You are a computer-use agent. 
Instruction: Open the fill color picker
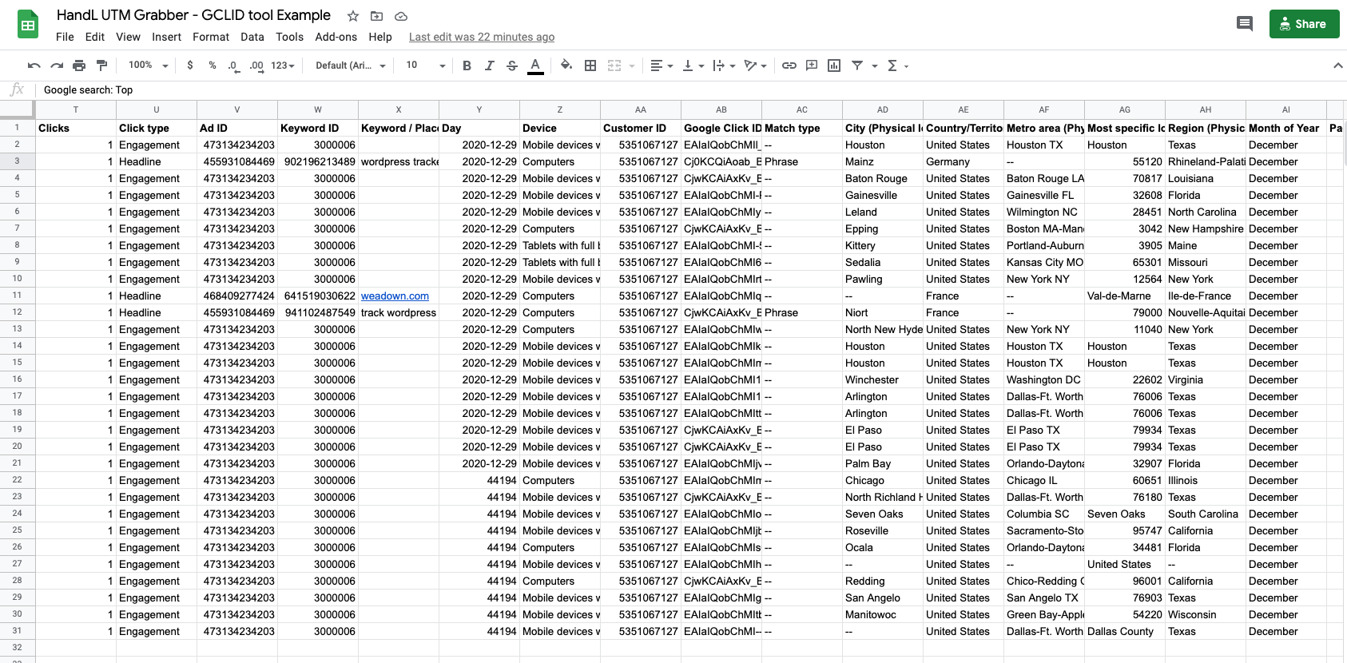point(566,66)
